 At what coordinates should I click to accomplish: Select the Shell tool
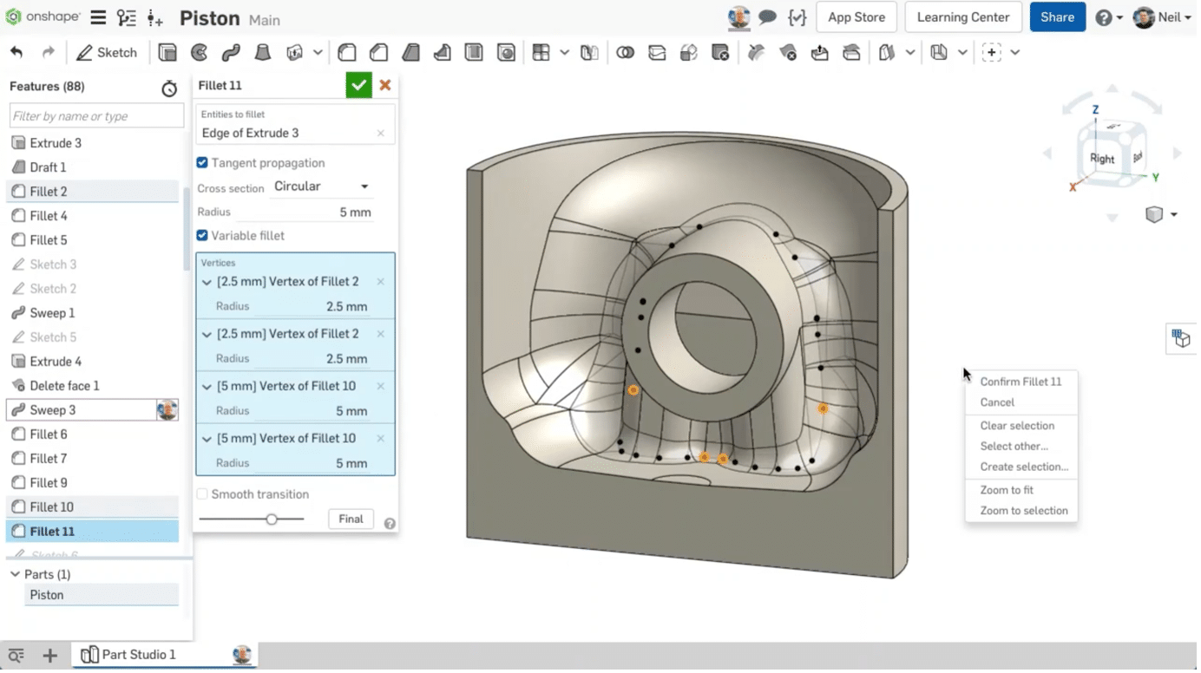(474, 52)
